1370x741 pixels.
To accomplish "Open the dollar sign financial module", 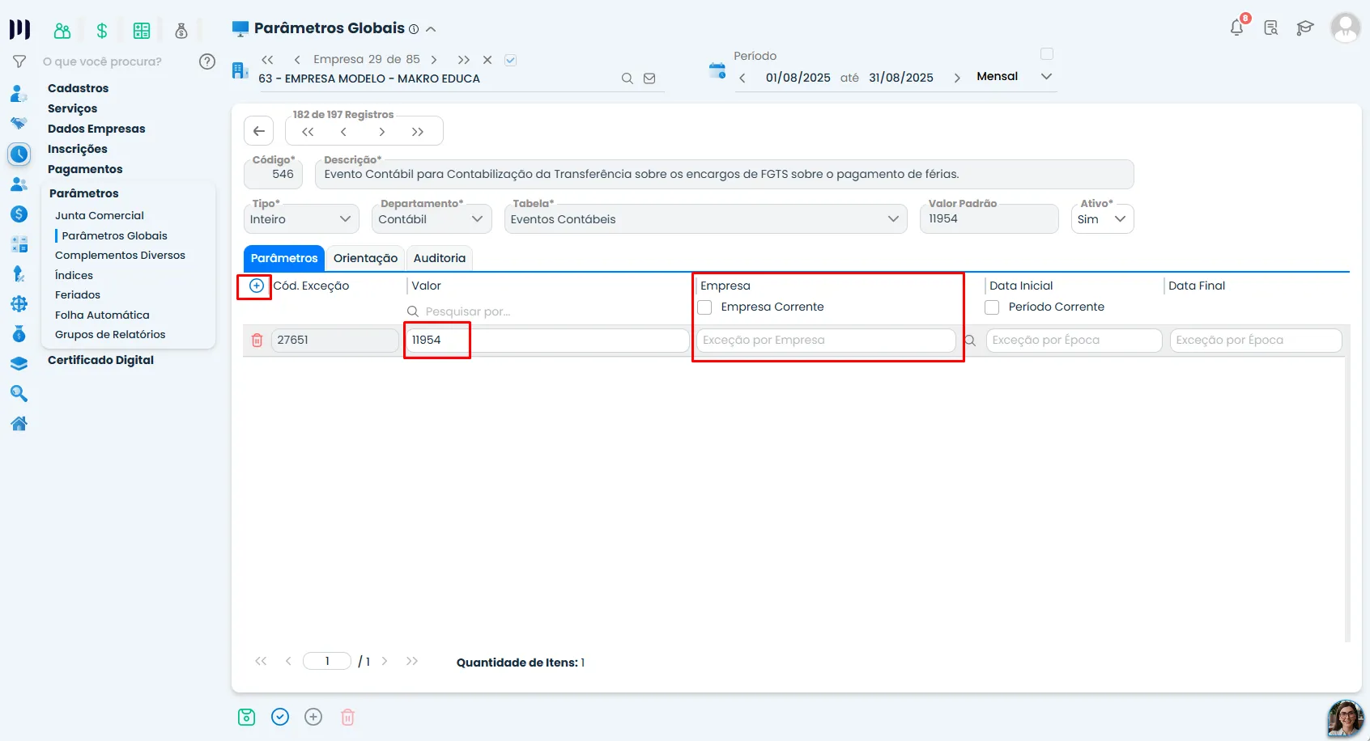I will 102,31.
